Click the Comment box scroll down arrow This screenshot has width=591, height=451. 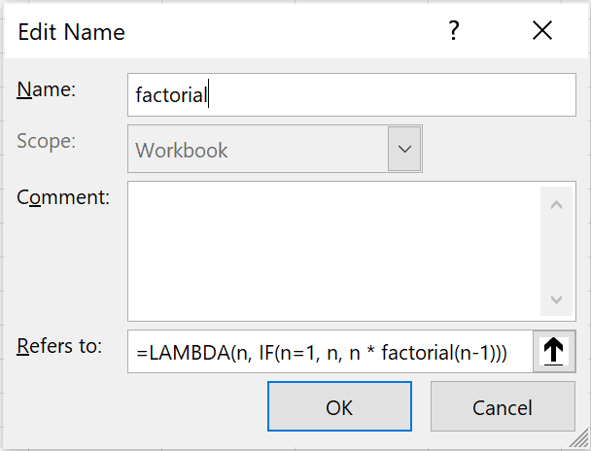[x=556, y=300]
